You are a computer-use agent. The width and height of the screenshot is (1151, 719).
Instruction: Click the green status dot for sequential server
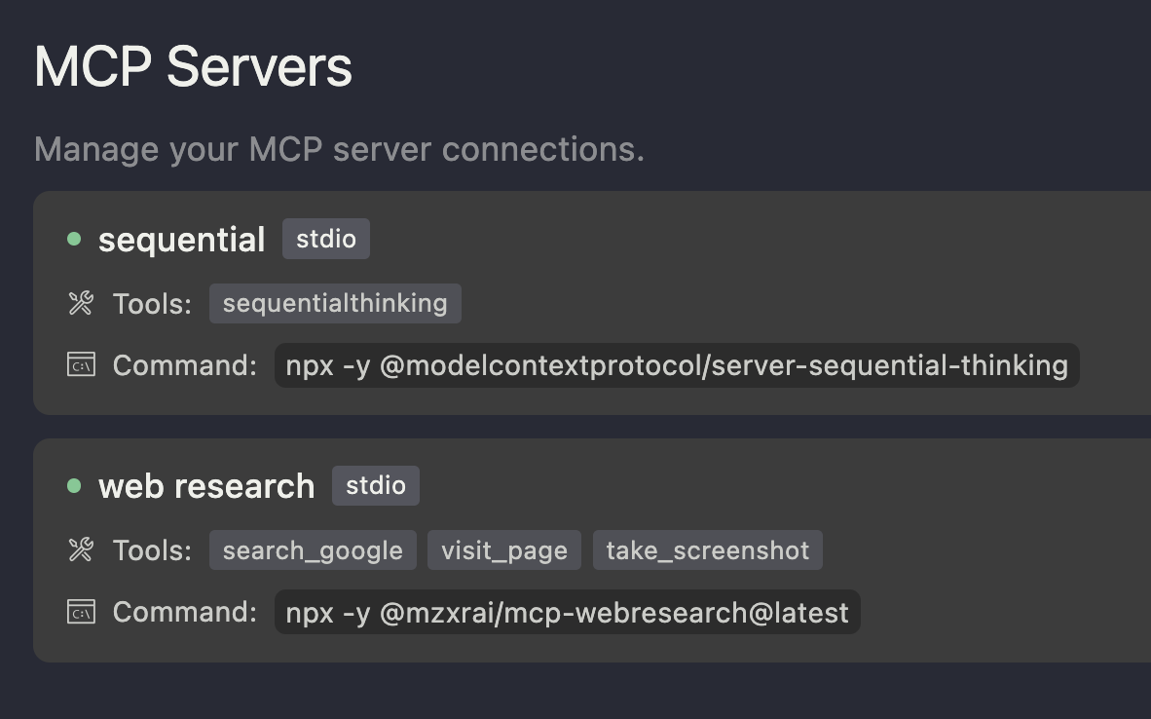tap(73, 239)
